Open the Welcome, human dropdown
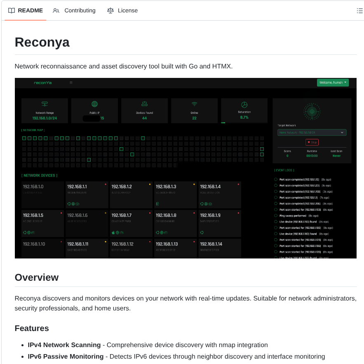 point(333,82)
